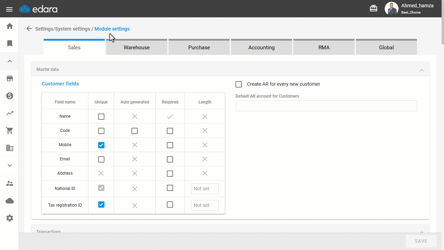Uncheck Unique checkbox for Mobile
444x250 pixels.
101,145
